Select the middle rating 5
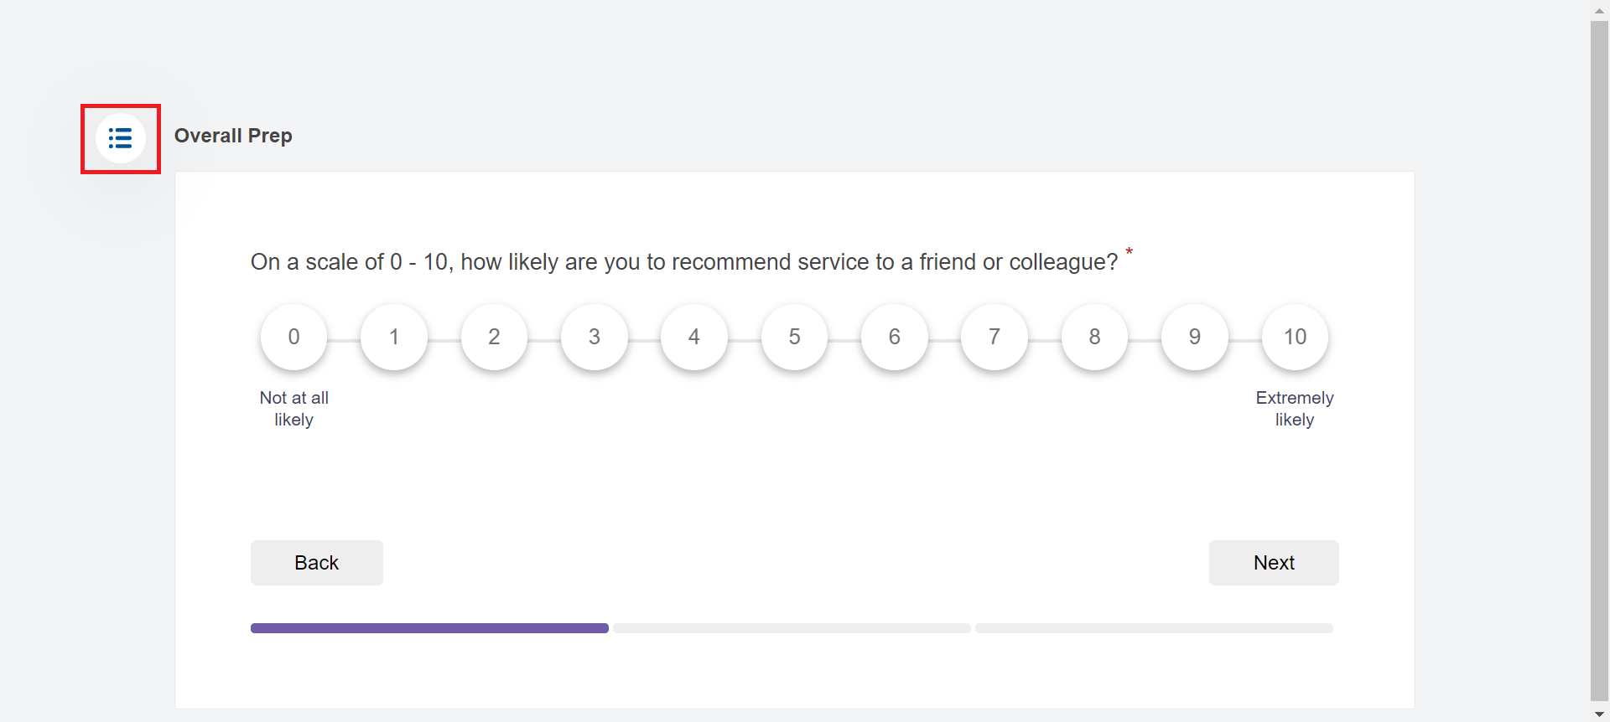This screenshot has height=722, width=1610. [x=794, y=337]
